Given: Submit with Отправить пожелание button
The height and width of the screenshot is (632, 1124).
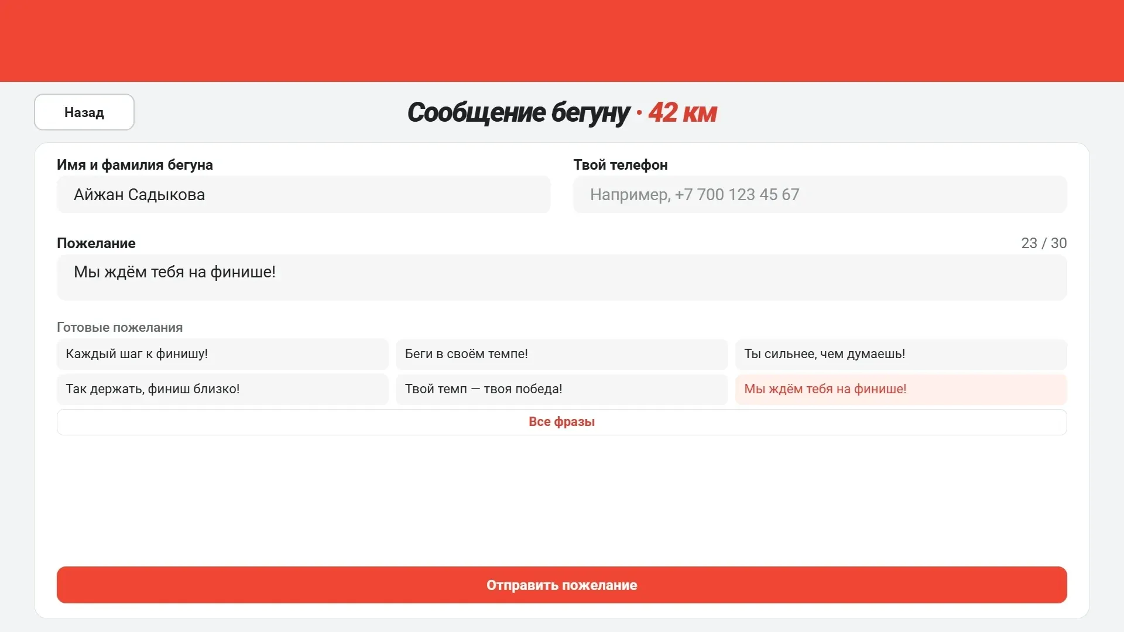Looking at the screenshot, I should click(x=561, y=585).
